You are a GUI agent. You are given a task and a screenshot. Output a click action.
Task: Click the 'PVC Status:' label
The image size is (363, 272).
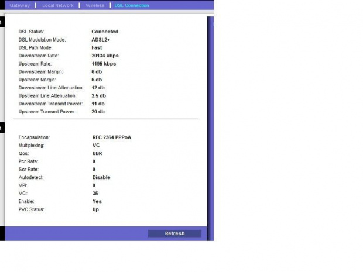click(31, 209)
